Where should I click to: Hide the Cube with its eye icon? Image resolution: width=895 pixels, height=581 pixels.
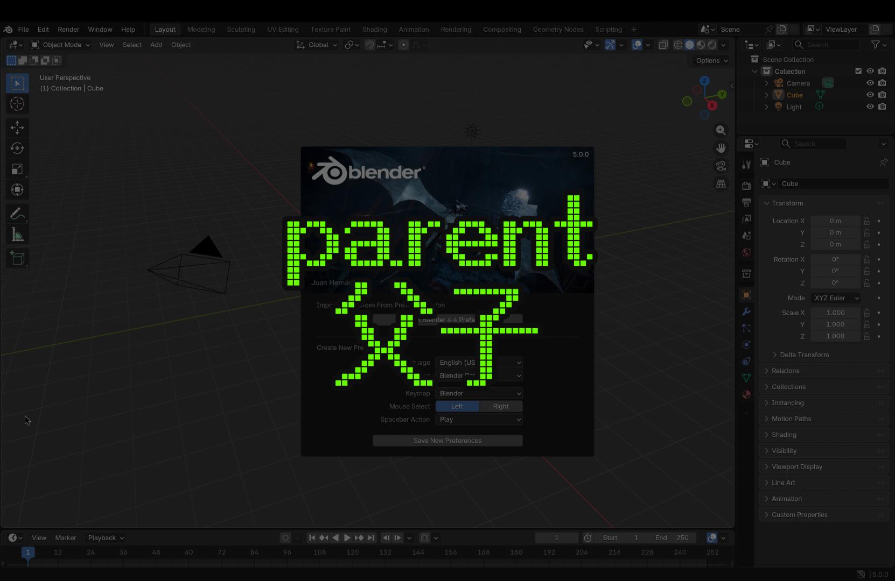(x=870, y=95)
